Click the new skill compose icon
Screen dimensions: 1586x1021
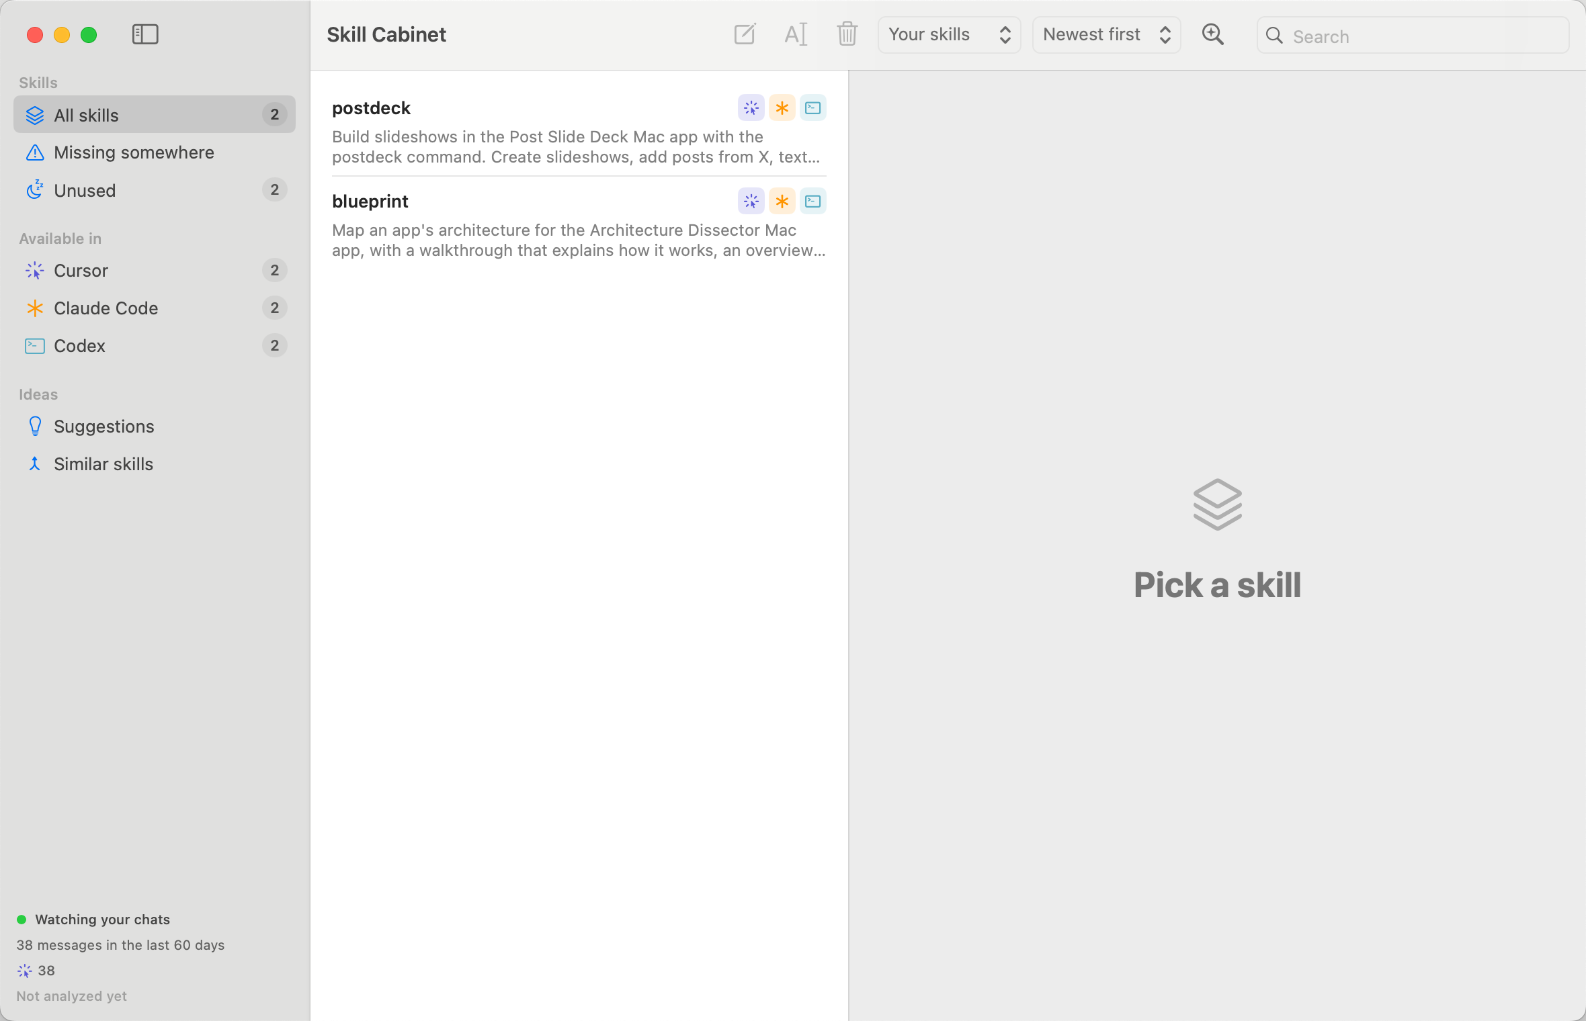[745, 34]
